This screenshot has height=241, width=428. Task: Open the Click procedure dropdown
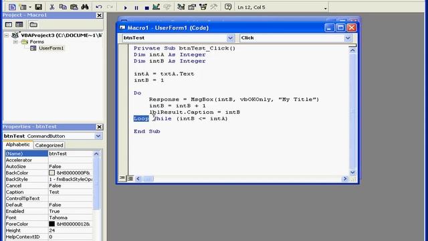[348, 38]
